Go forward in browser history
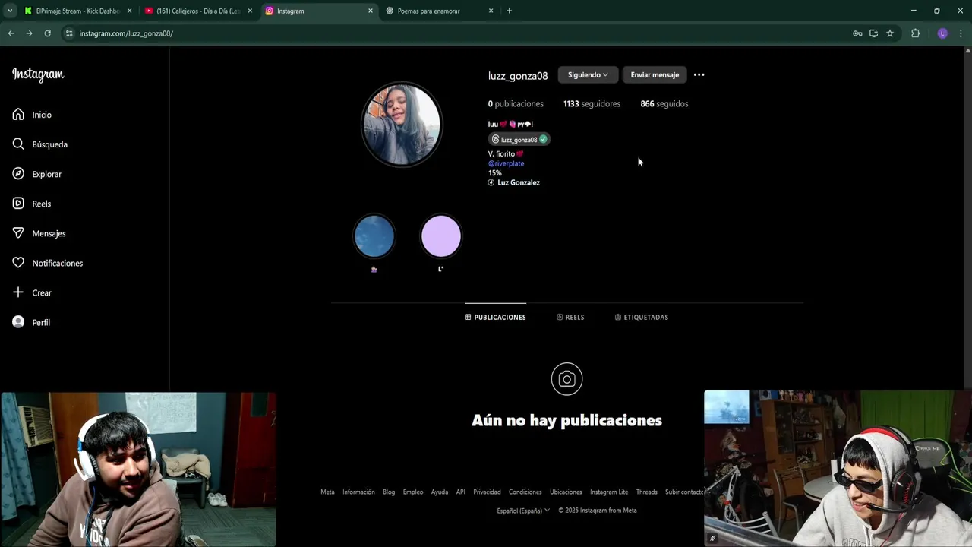The image size is (972, 547). click(29, 33)
